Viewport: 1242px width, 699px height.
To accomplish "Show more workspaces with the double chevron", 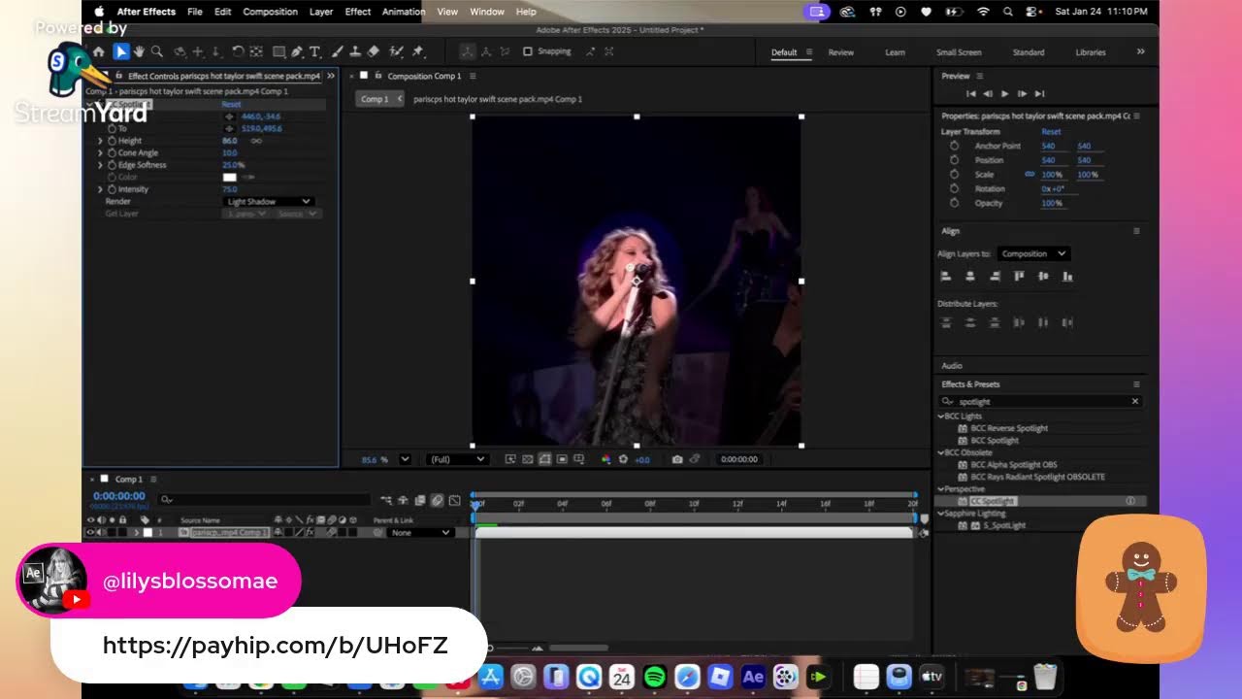I will (x=1140, y=52).
